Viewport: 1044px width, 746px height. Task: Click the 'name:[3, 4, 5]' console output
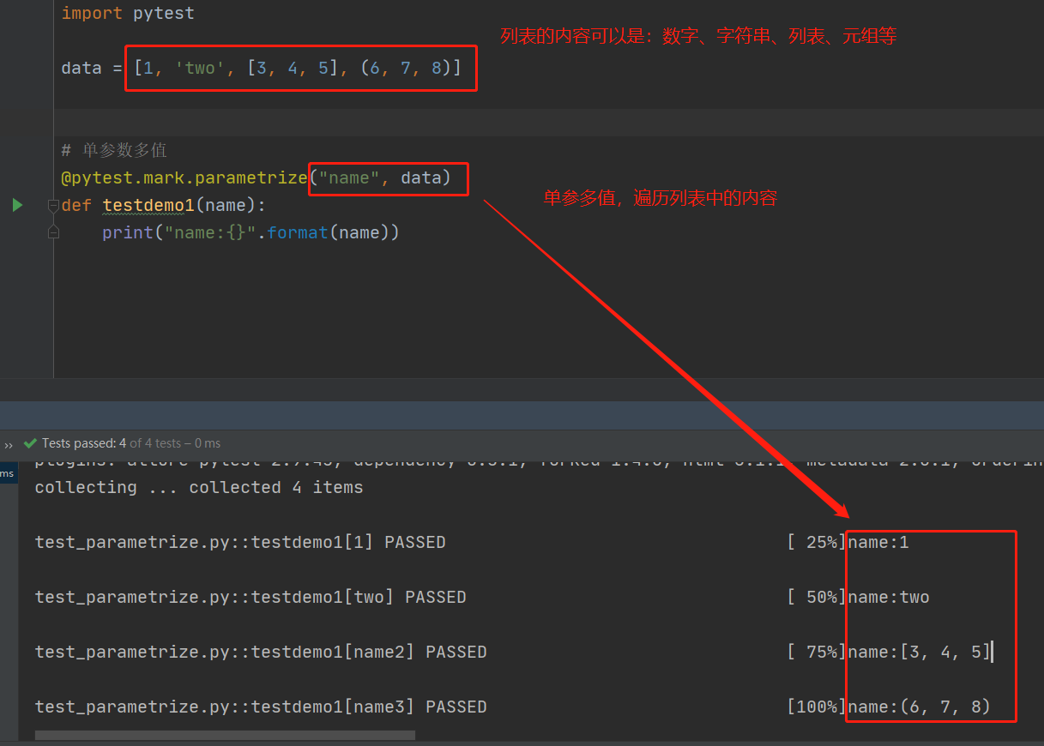pos(920,652)
